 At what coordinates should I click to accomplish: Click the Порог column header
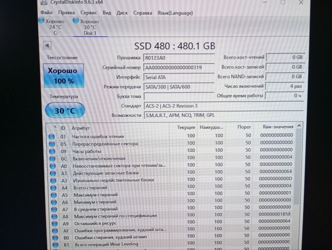point(244,127)
